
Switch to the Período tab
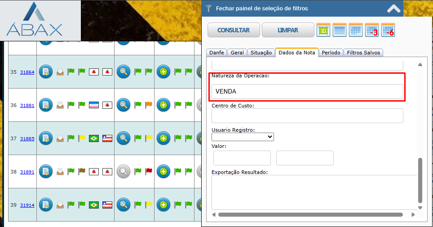[x=331, y=53]
